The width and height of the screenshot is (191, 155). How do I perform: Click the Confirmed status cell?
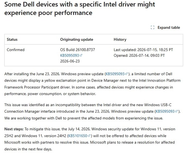[16, 50]
